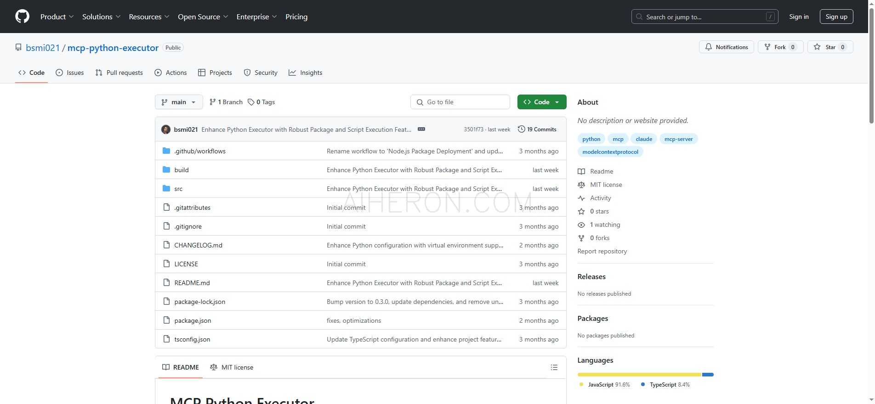Switch to the MIT license tab below files

(x=232, y=367)
